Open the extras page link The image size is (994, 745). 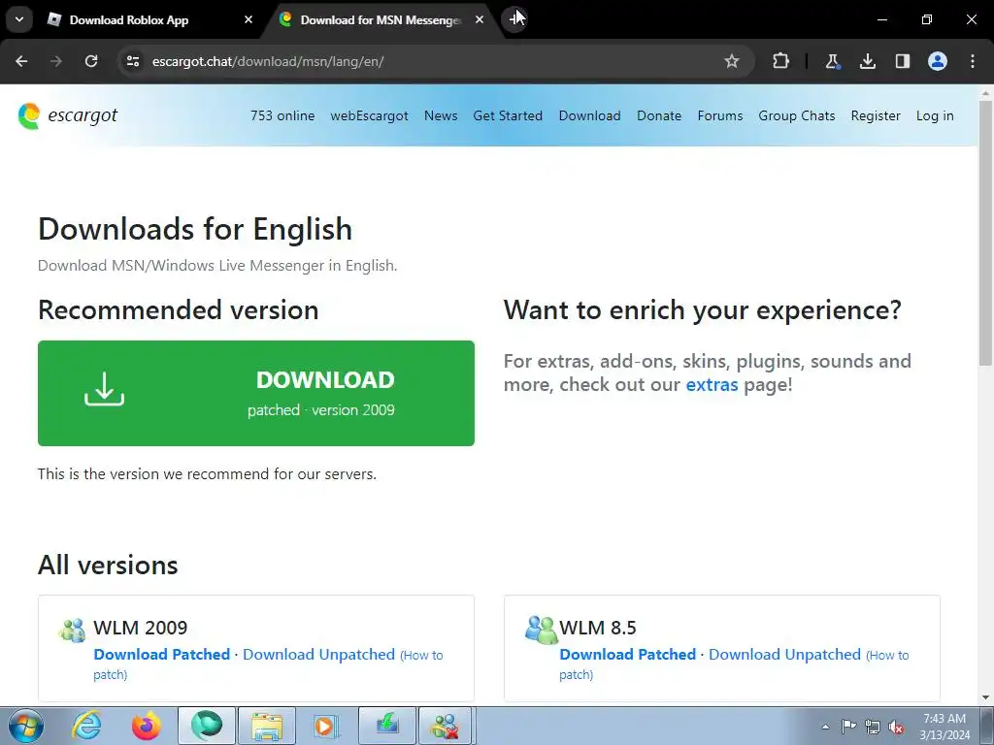pos(712,384)
